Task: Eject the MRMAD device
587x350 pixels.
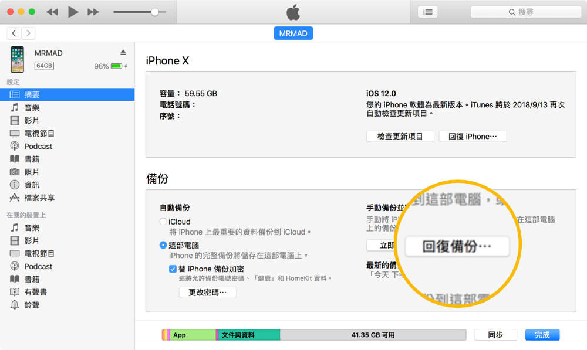Action: (123, 52)
